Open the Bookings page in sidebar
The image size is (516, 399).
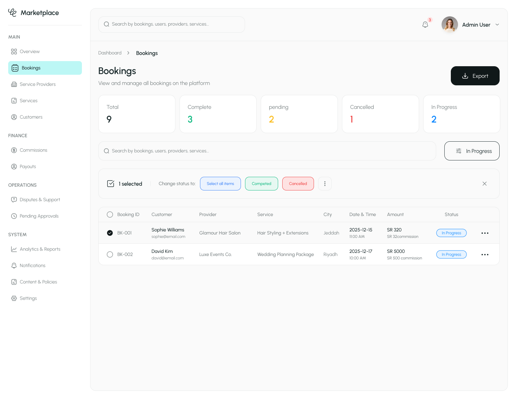tap(45, 68)
